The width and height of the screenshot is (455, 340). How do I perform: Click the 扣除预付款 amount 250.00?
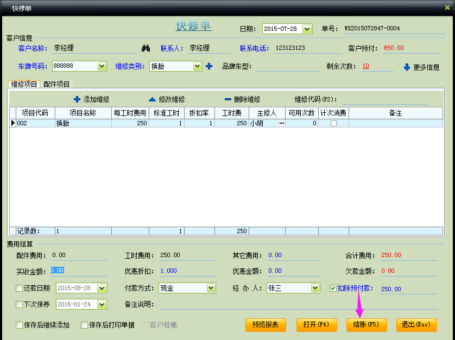[x=391, y=289]
